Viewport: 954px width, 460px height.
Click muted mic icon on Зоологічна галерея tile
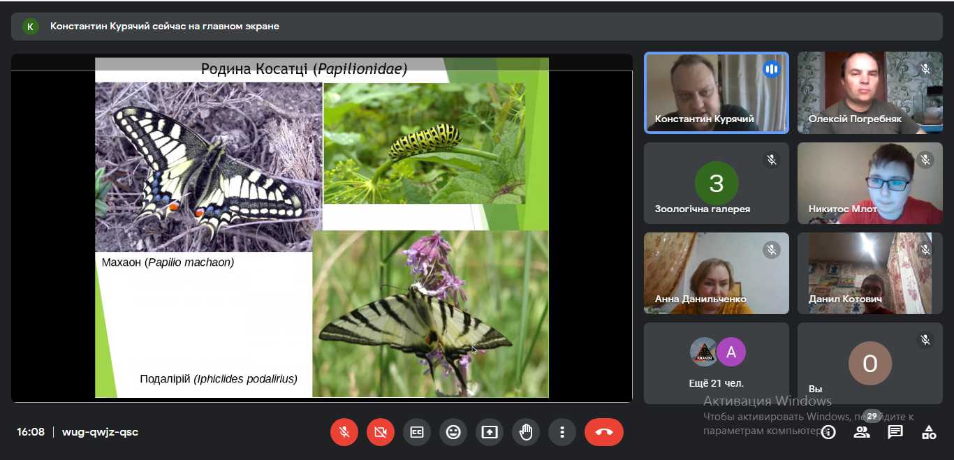click(772, 160)
